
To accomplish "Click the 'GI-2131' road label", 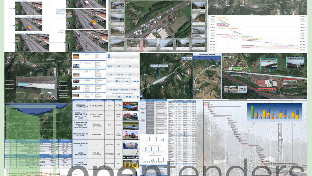I will [x=238, y=69].
